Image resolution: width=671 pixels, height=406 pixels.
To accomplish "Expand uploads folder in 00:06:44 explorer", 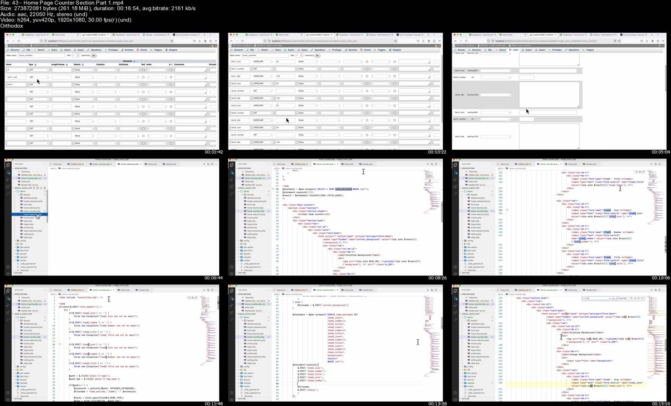I will (22, 257).
